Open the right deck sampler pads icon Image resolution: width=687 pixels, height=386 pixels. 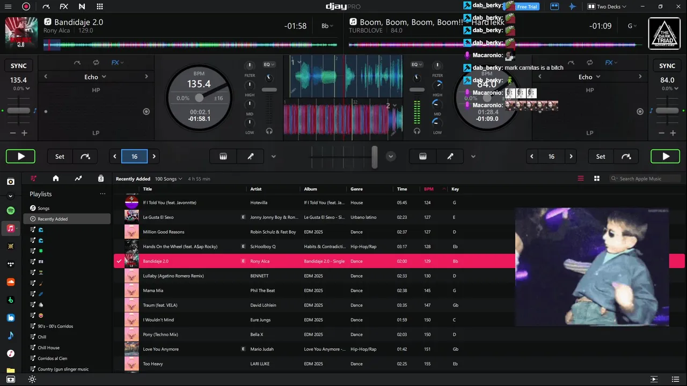[423, 157]
